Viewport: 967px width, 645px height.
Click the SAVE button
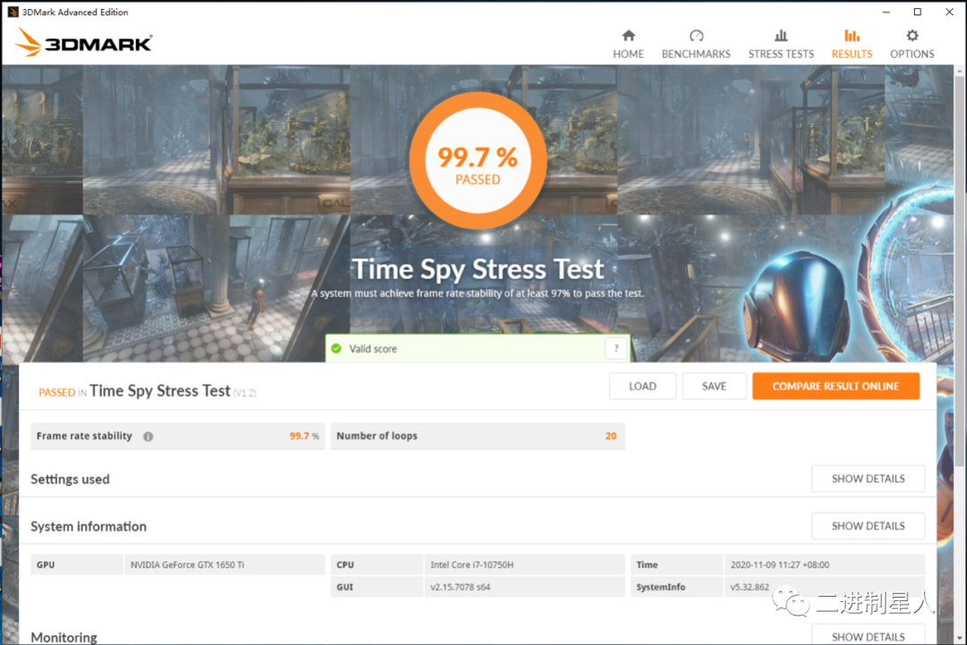point(715,386)
